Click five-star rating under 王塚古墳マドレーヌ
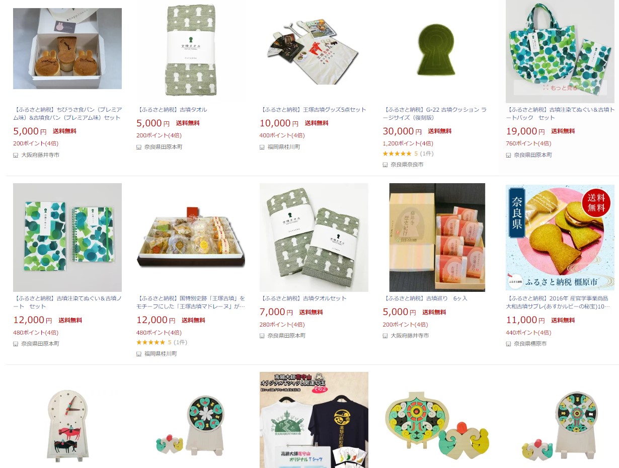This screenshot has width=619, height=468. point(151,342)
